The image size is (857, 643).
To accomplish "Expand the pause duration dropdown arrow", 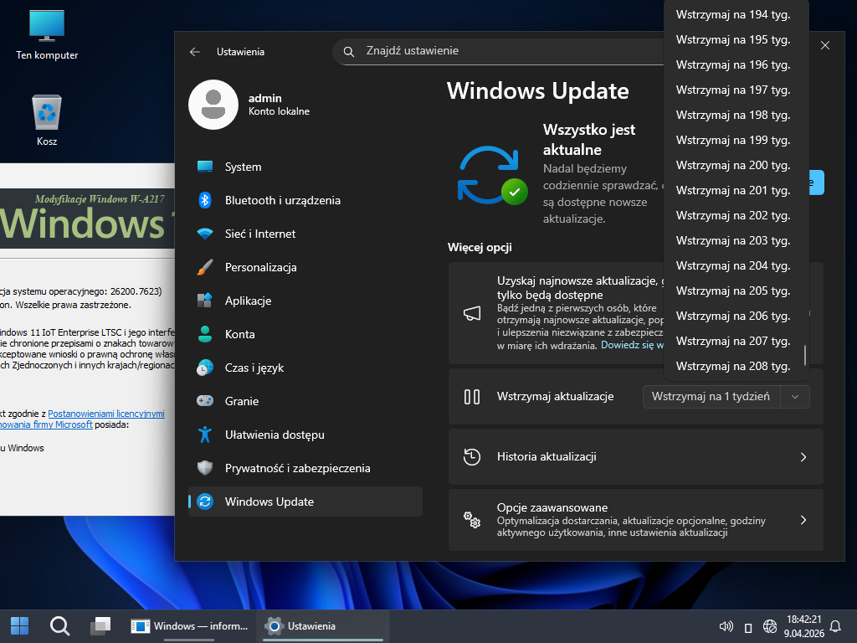I will coord(795,397).
